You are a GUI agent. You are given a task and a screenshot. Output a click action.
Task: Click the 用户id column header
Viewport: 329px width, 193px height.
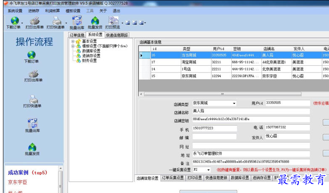coord(221,49)
